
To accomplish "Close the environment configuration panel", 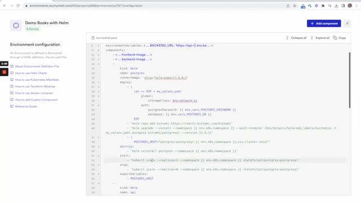I will coord(347,24).
